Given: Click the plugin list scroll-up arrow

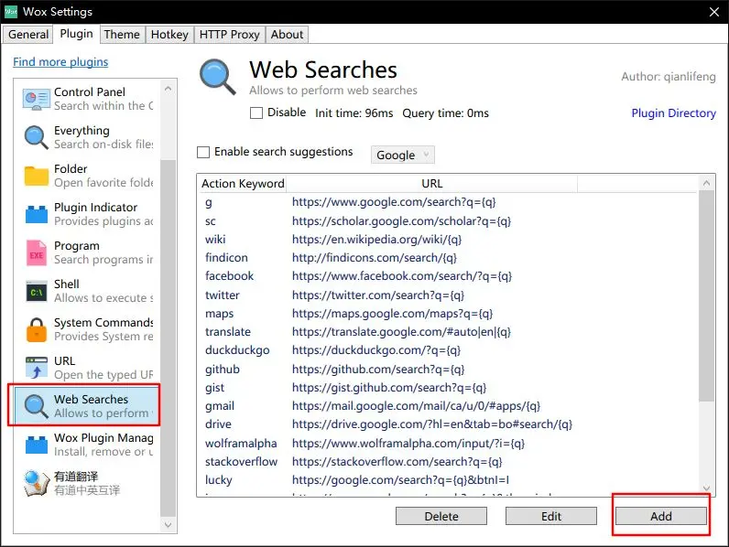Looking at the screenshot, I should click(x=169, y=88).
